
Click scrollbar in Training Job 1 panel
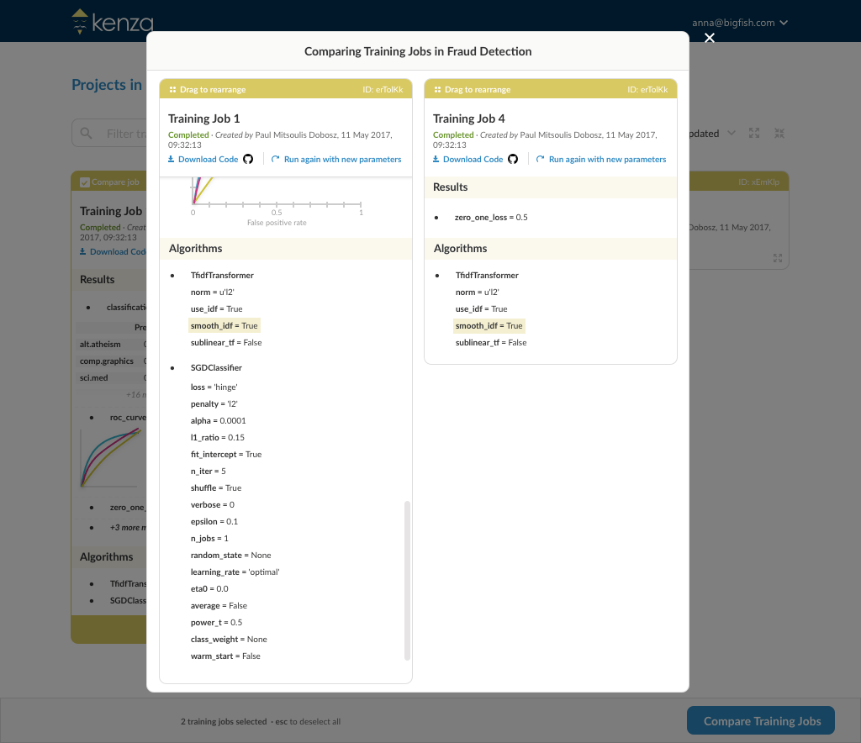(x=408, y=580)
